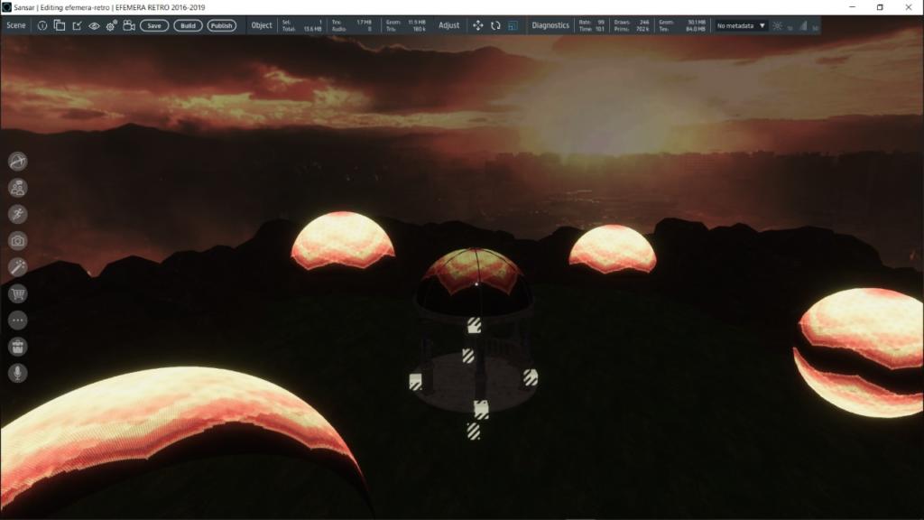Click the video camera icon in toolbar

pyautogui.click(x=129, y=25)
